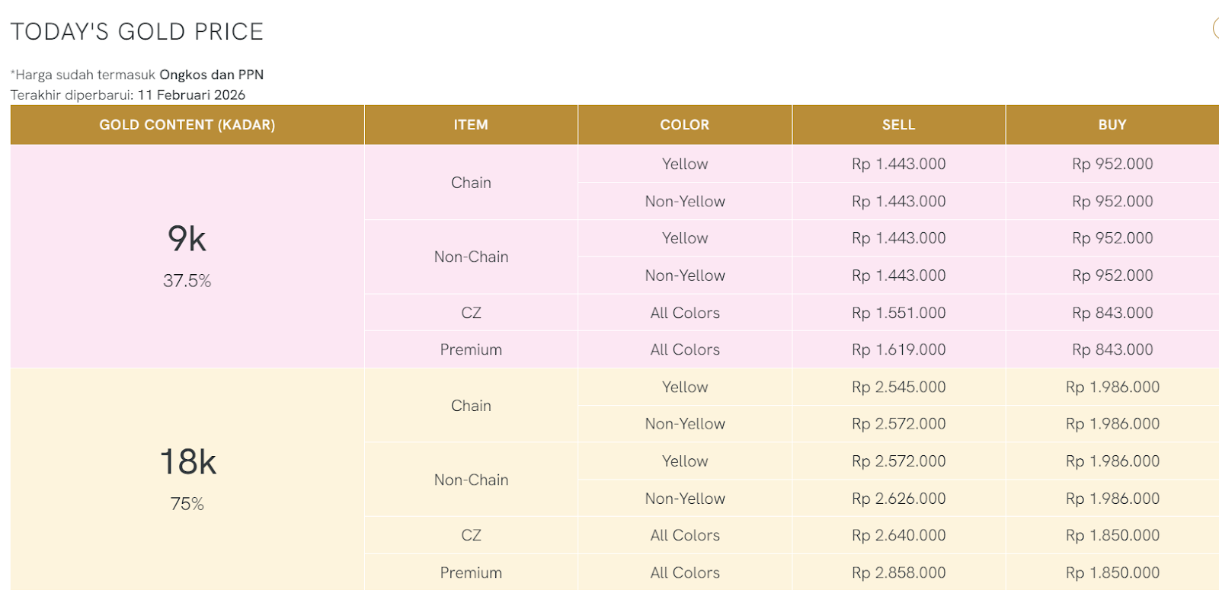The height and width of the screenshot is (593, 1219).
Task: Click the gold circular button at top right
Action: (x=1216, y=29)
